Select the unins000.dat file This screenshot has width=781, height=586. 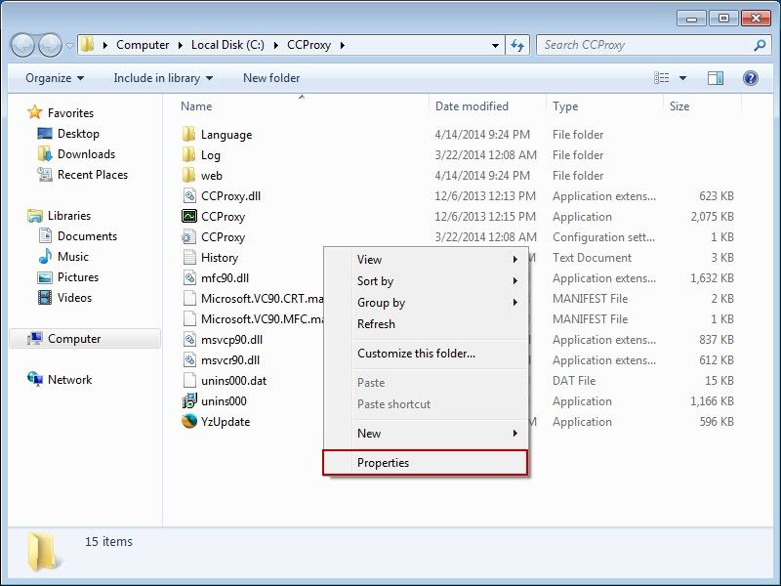(233, 381)
